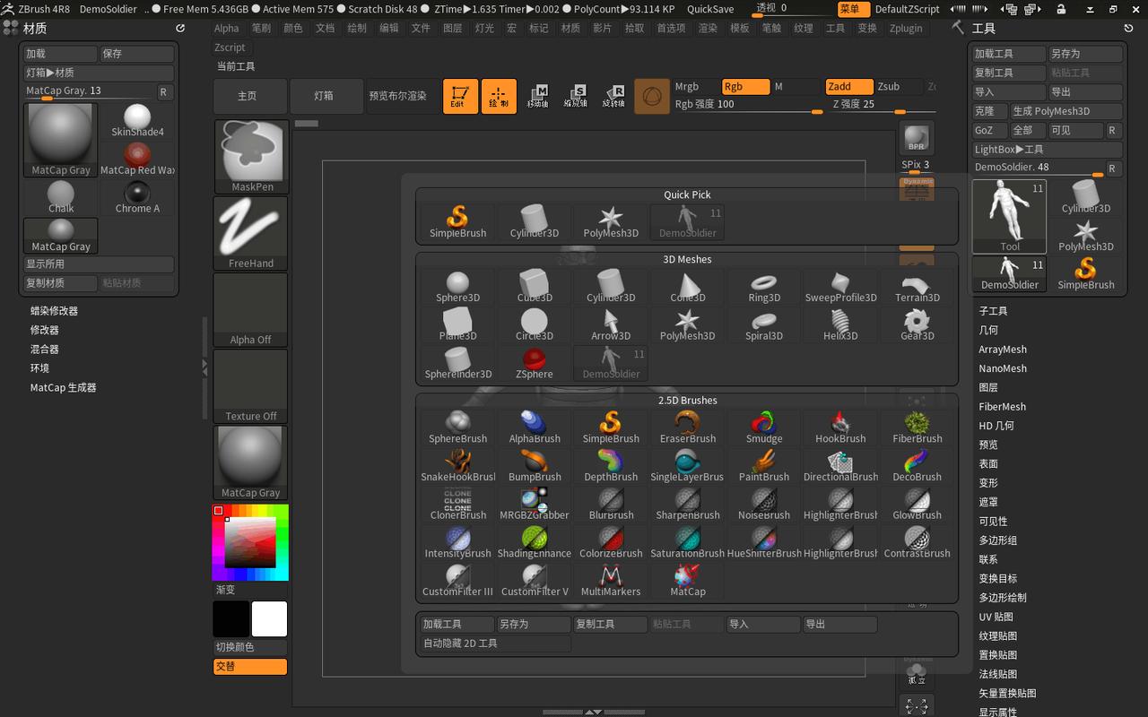This screenshot has height=717, width=1148.
Task: Select the DepthBrush tool
Action: (x=611, y=467)
